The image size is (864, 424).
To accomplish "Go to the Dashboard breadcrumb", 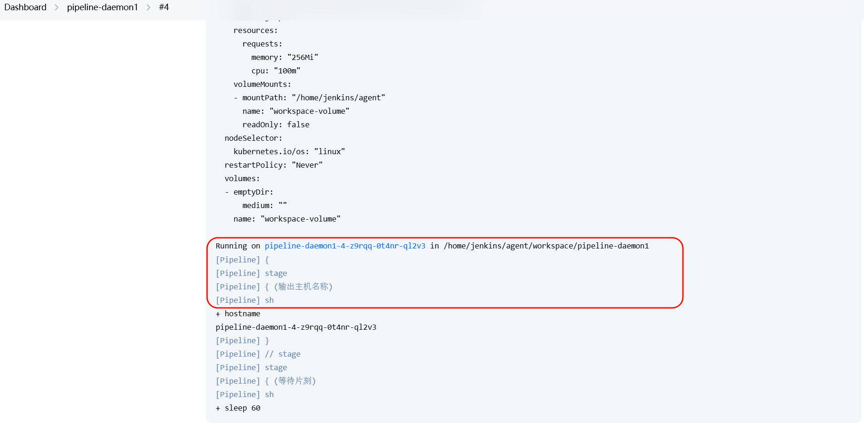I will tap(26, 7).
